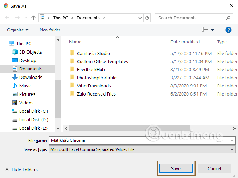Open the Camtasia Studio folder
The image size is (238, 178).
[x=93, y=53]
